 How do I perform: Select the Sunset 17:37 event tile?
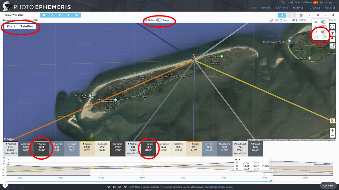(x=194, y=149)
